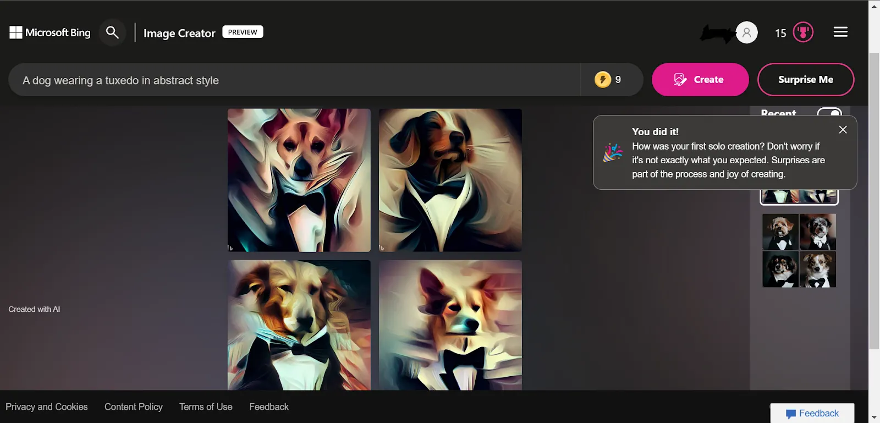880x423 pixels.
Task: Open the hamburger menu
Action: click(840, 32)
